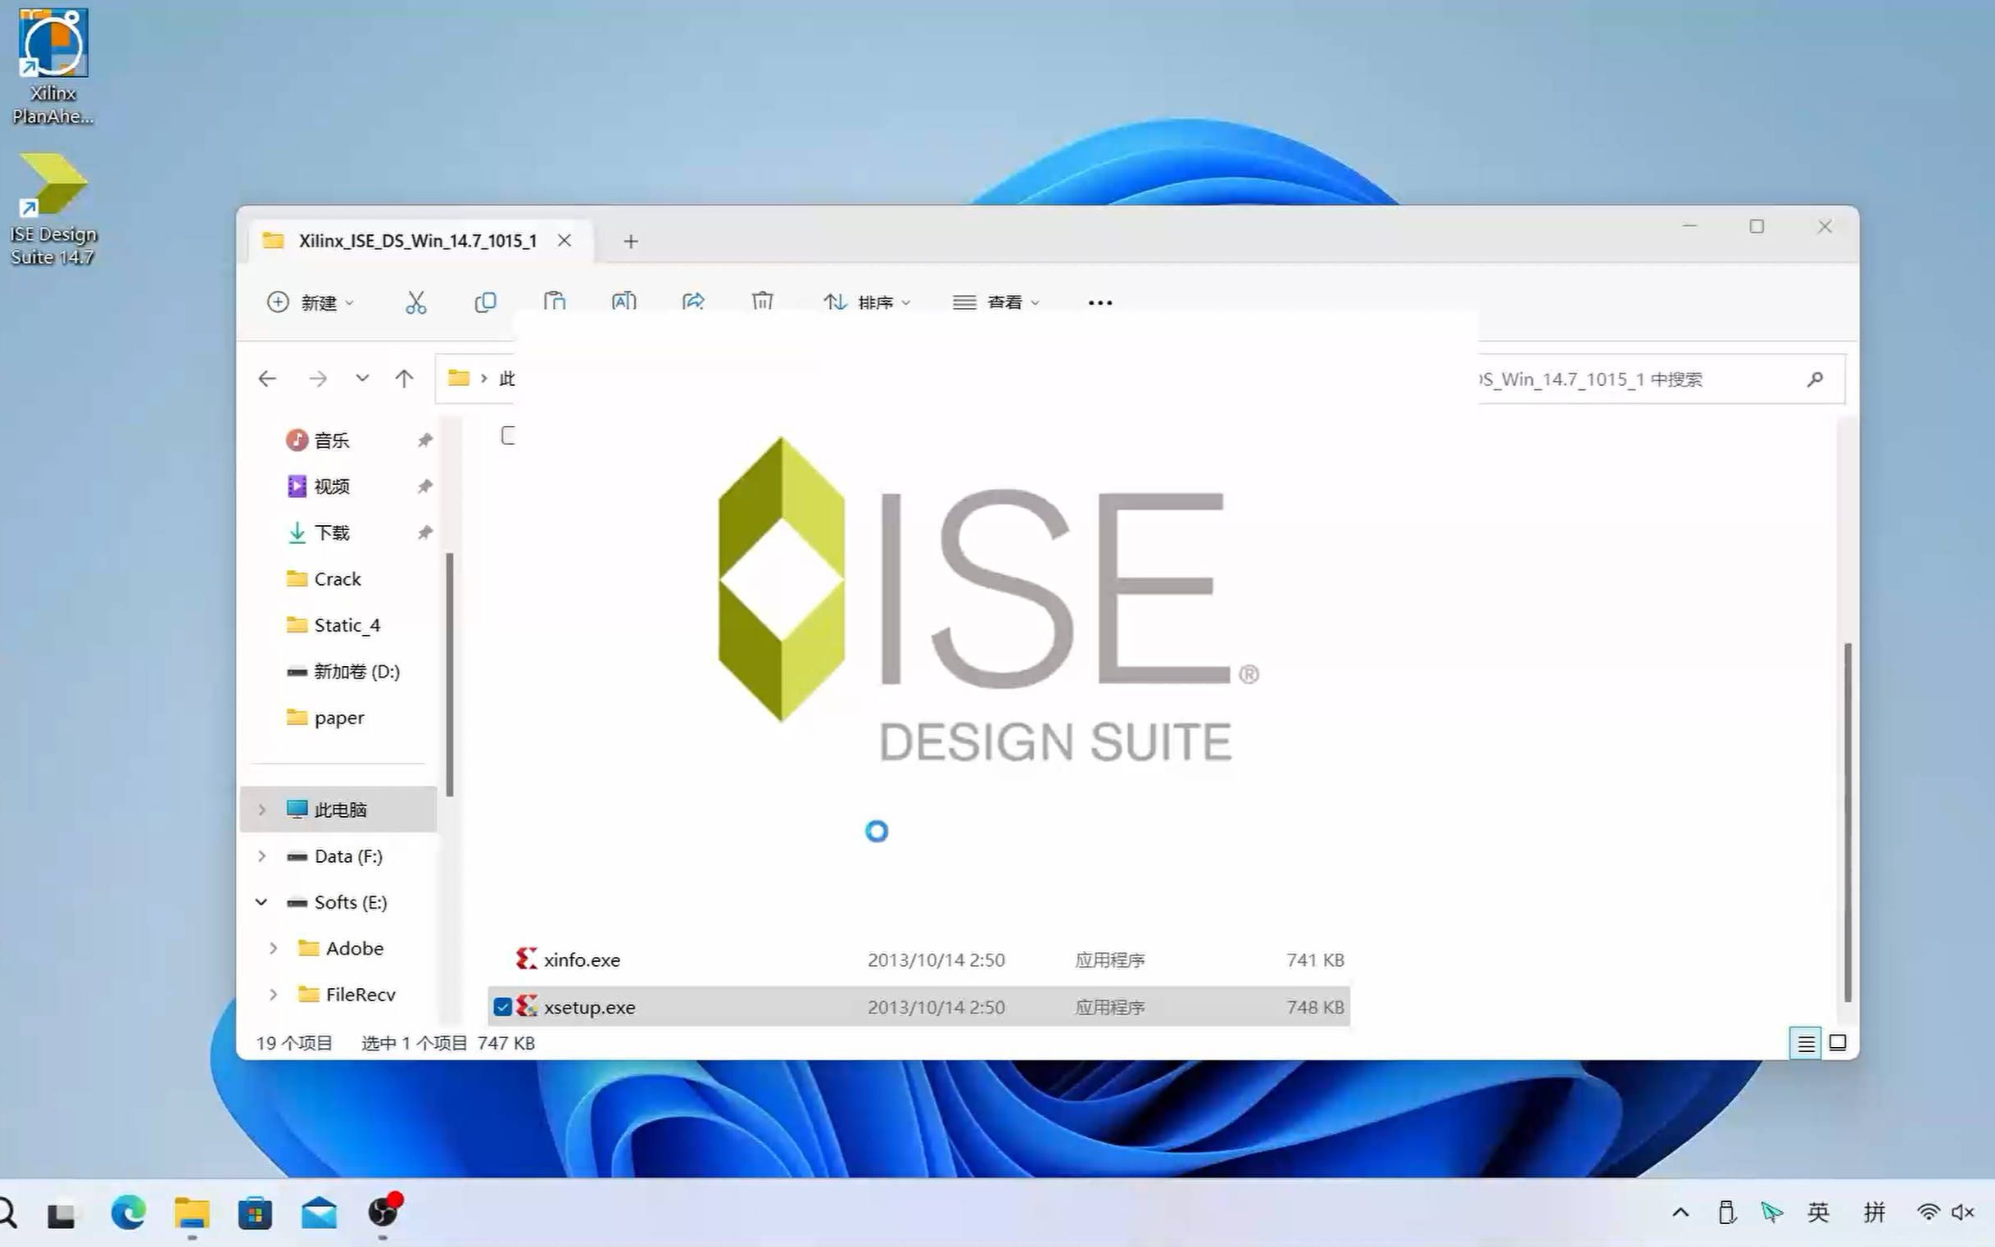Close the Xilinx_ISE_DS_Win_14.7_1015_1 tab
Screen dimensions: 1995x1247
coord(564,240)
